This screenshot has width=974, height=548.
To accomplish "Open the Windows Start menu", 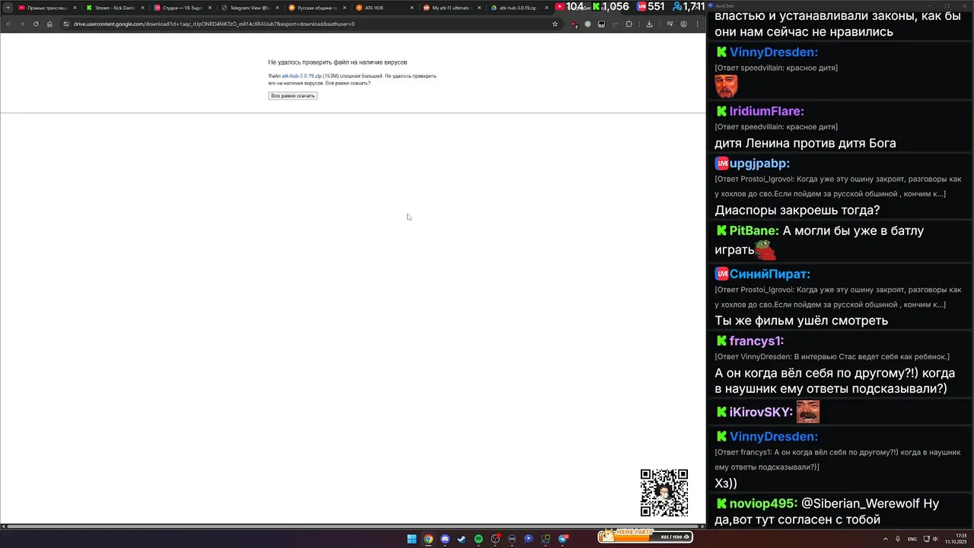I will [412, 539].
